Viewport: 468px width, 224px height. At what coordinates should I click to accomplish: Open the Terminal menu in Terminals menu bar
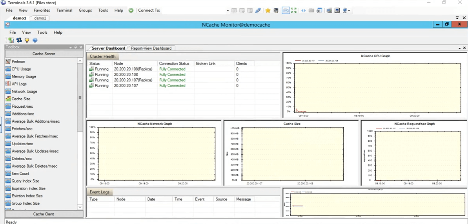pos(64,10)
